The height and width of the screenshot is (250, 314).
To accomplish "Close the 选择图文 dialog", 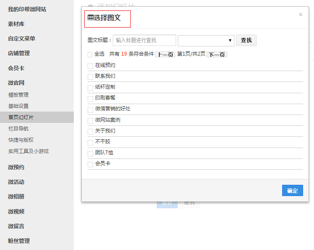I will pos(300,15).
